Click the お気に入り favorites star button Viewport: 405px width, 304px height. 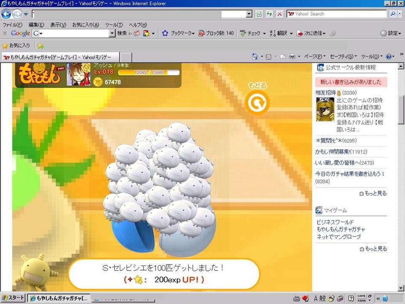pyautogui.click(x=16, y=46)
